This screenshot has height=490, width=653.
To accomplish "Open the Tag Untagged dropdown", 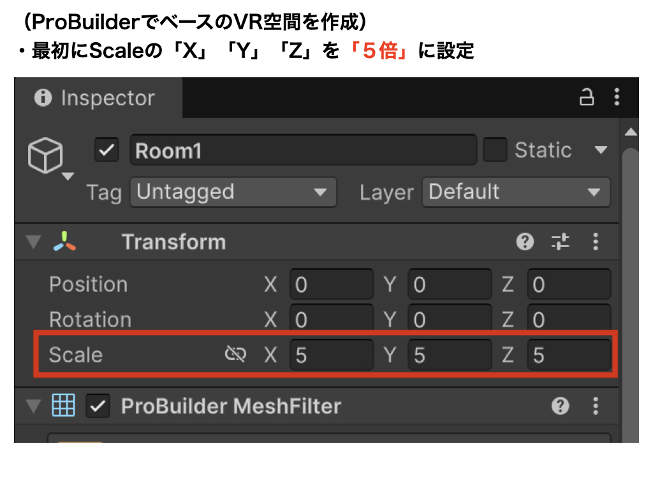I will pos(233,192).
